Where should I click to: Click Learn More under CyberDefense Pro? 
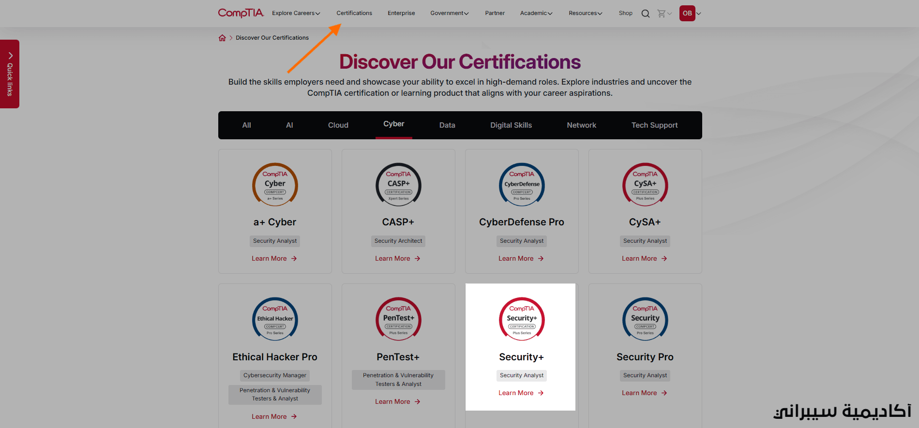[521, 259]
